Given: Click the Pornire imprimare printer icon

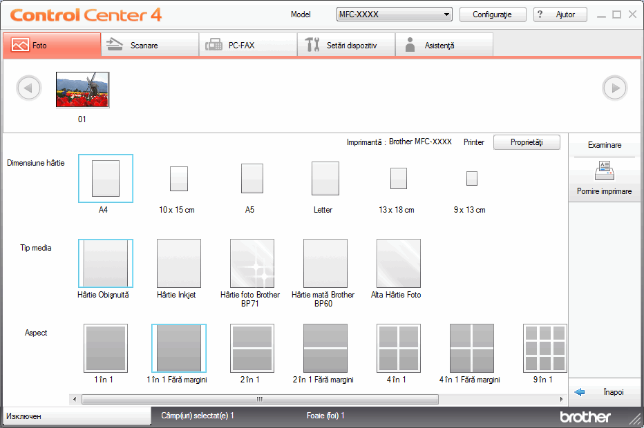Looking at the screenshot, I should [x=604, y=171].
